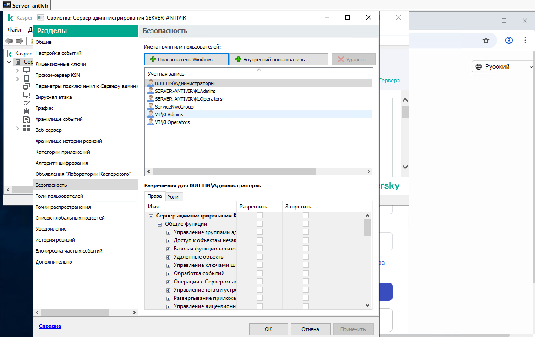Click the Внутренний пользователь button

point(279,60)
